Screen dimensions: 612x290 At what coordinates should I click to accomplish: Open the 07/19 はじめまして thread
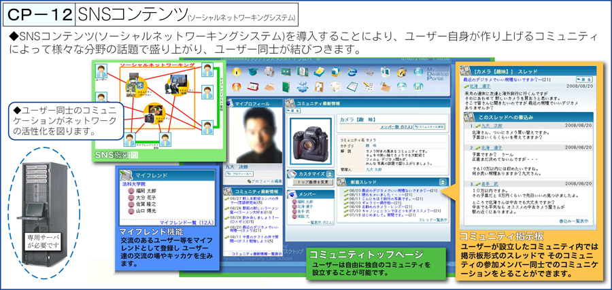[382, 215]
